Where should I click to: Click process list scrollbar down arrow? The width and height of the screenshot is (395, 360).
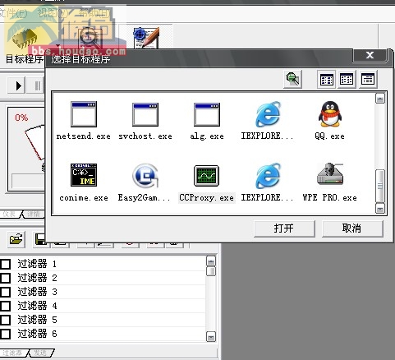[380, 209]
